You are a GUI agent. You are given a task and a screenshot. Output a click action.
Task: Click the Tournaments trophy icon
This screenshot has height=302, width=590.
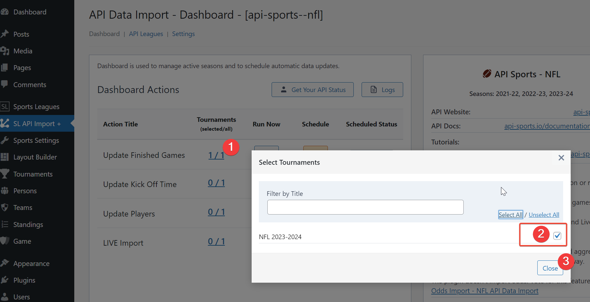click(5, 174)
